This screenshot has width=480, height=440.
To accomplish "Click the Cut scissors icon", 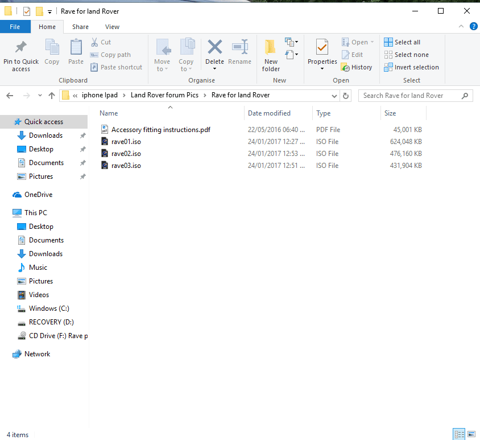I will point(94,42).
